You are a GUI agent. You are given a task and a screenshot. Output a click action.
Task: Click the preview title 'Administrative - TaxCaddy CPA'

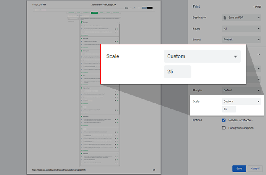coord(104,5)
